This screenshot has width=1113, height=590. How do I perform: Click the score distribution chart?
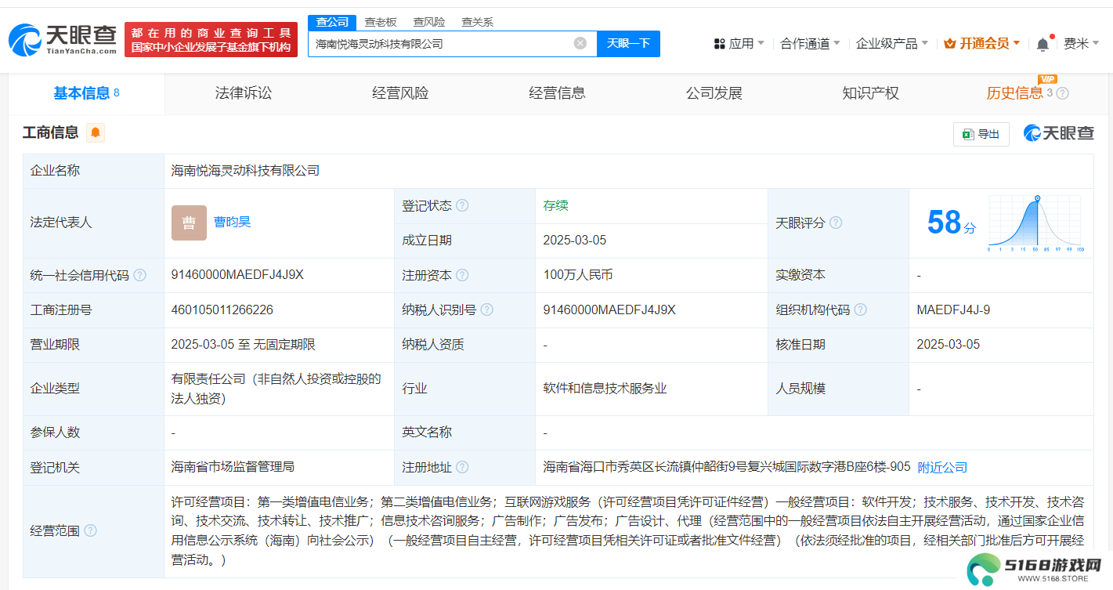(1035, 223)
